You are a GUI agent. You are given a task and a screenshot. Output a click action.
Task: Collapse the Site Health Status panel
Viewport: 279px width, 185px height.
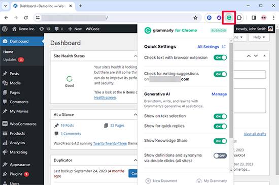click(135, 56)
